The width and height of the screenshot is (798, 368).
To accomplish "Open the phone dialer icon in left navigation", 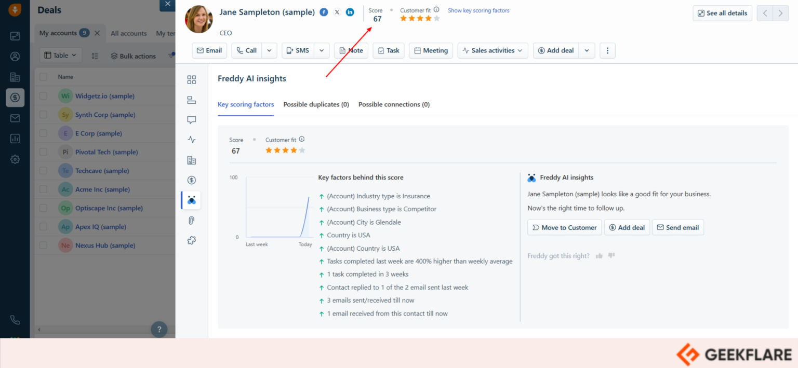I will pyautogui.click(x=15, y=320).
